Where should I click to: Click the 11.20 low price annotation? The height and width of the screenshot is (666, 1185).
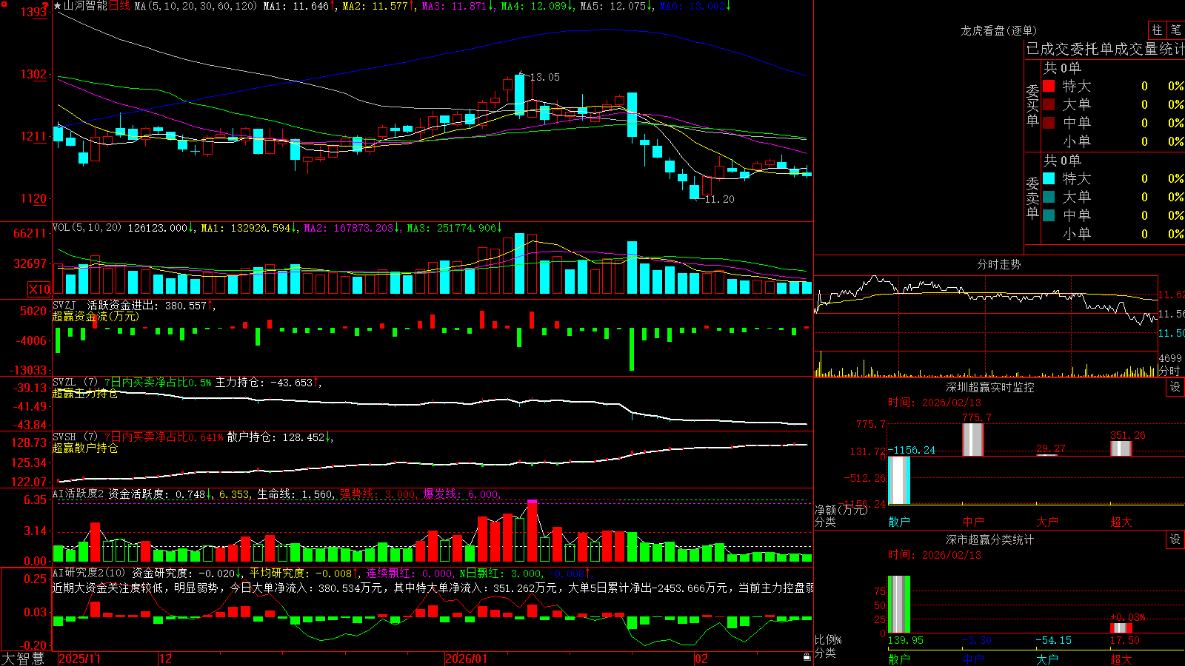[720, 199]
